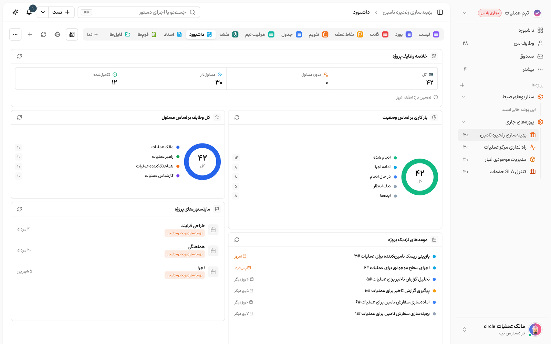Image resolution: width=551 pixels, height=344 pixels.
Task: Switch to the «لیست» tab
Action: pos(429,34)
